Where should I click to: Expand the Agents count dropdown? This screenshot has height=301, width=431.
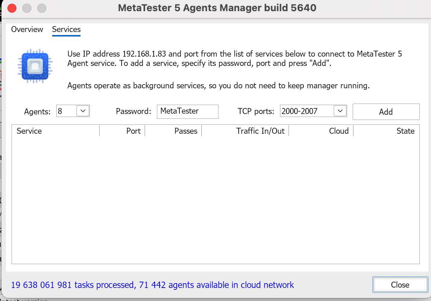(x=83, y=111)
